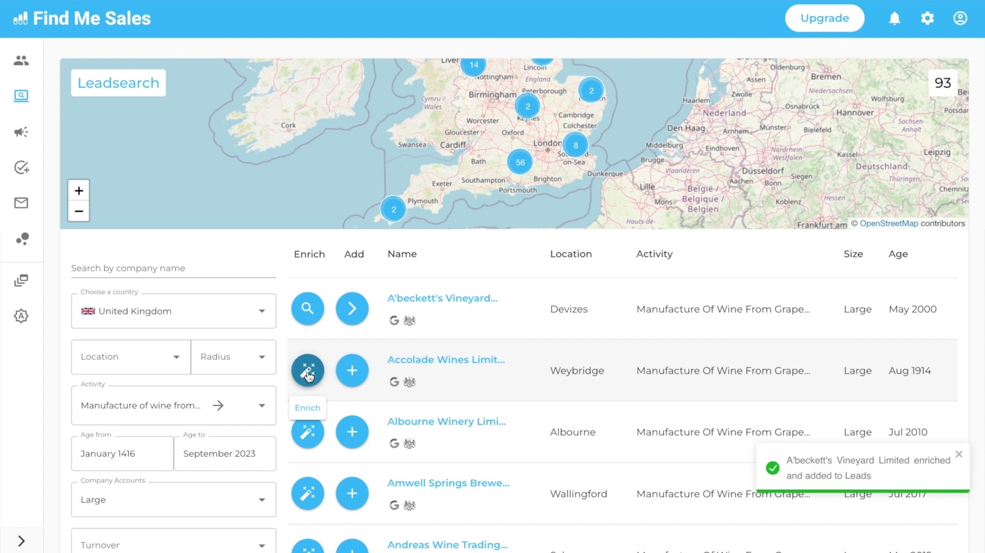Click the arrow icon beside Manufacture of wine

pos(218,405)
